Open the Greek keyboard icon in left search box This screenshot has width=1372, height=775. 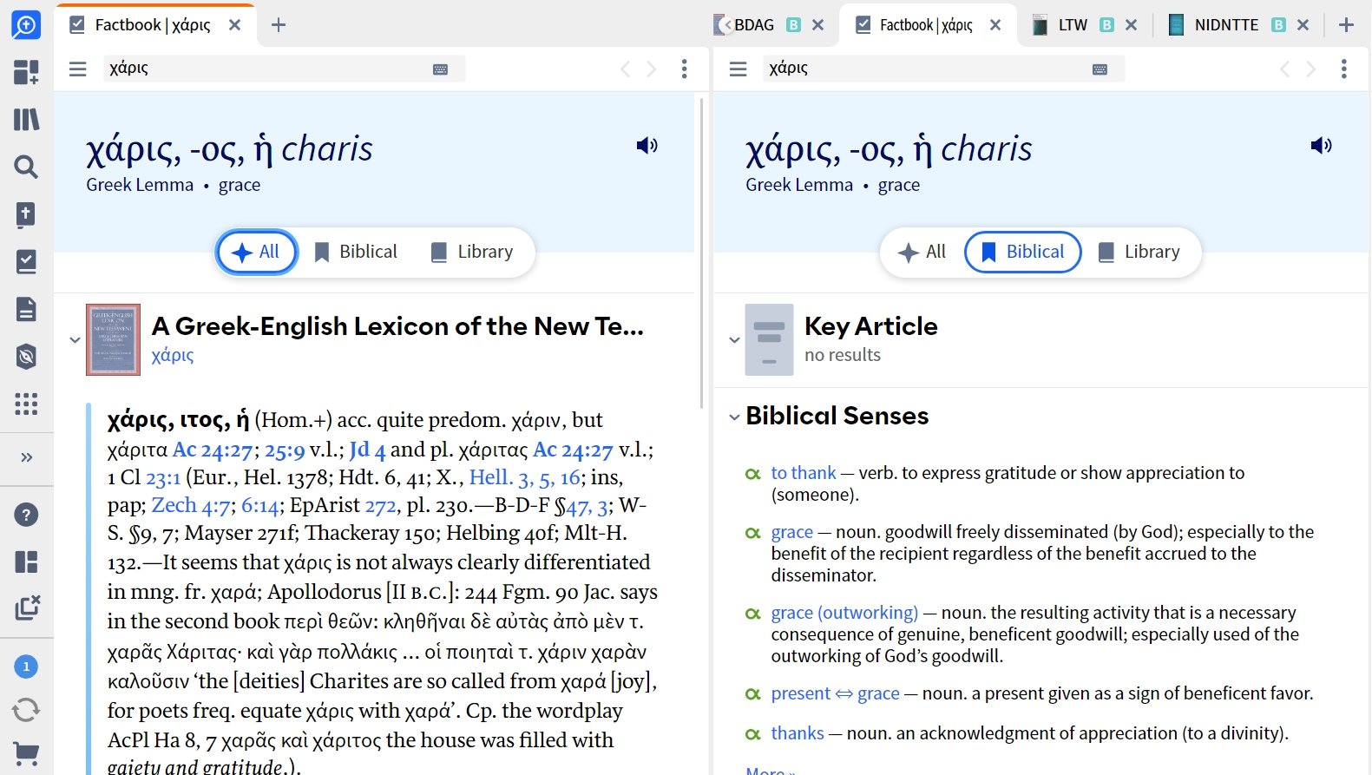tap(440, 69)
